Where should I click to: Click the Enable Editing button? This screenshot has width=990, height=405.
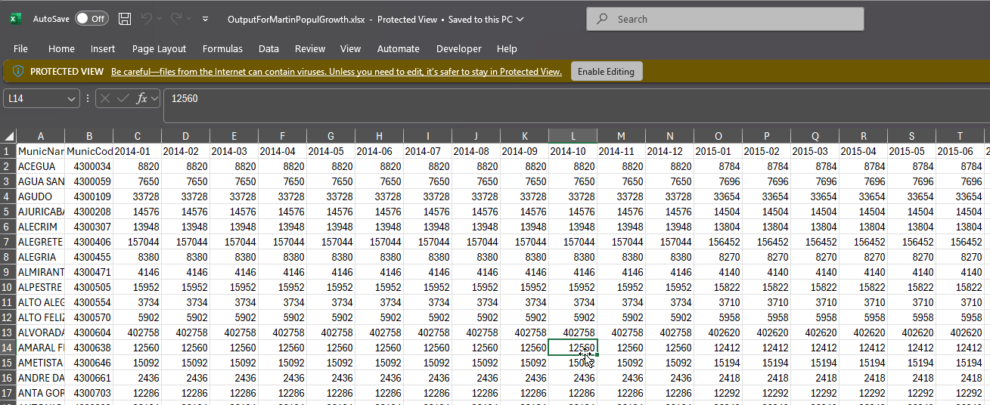[x=607, y=71]
